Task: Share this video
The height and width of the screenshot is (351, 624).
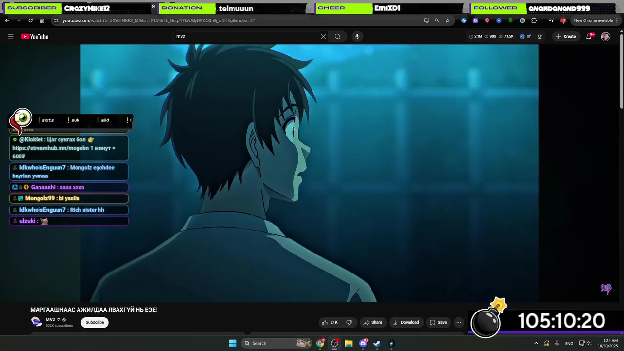Action: (372, 322)
